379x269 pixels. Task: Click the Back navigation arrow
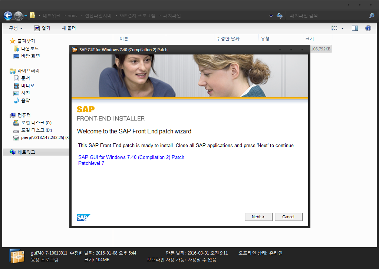pyautogui.click(x=8, y=16)
